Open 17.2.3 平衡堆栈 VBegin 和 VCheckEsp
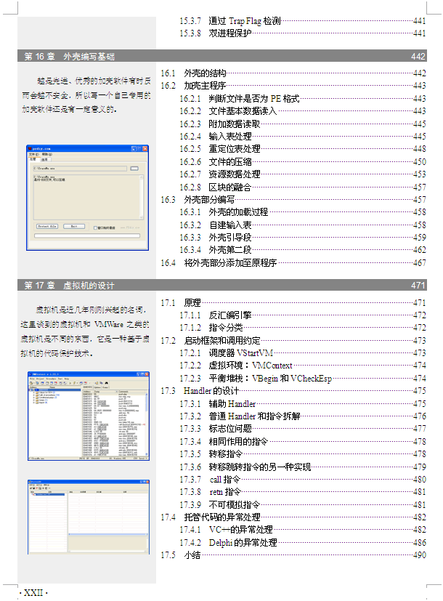Screen dimensions: 443x601 [303, 379]
